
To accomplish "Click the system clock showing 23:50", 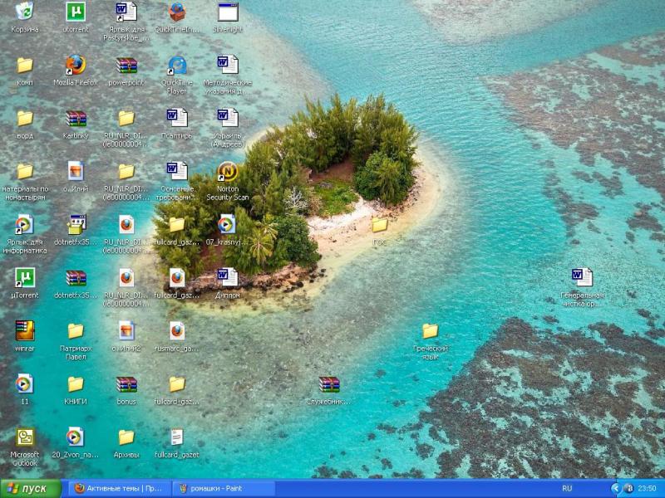I will [647, 488].
